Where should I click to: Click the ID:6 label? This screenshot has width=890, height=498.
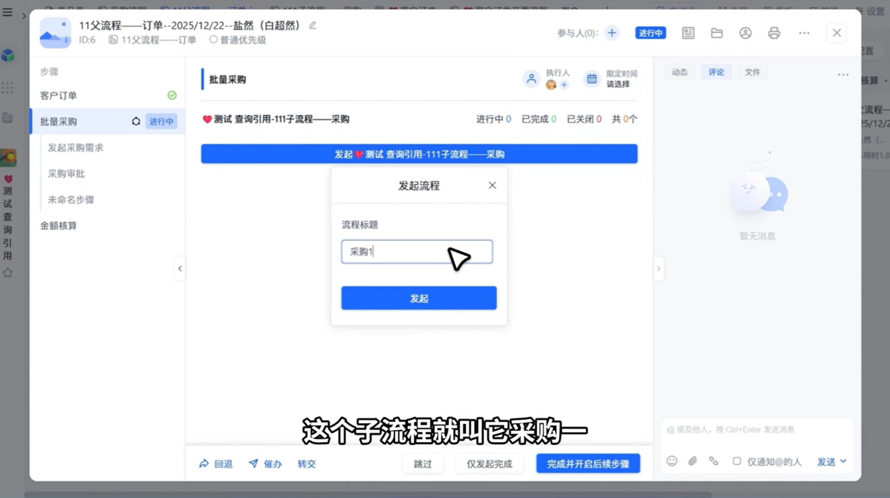pyautogui.click(x=87, y=40)
